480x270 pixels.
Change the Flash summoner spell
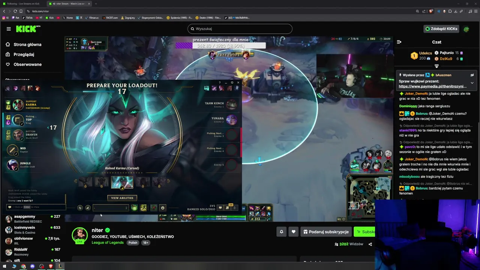(x=143, y=208)
